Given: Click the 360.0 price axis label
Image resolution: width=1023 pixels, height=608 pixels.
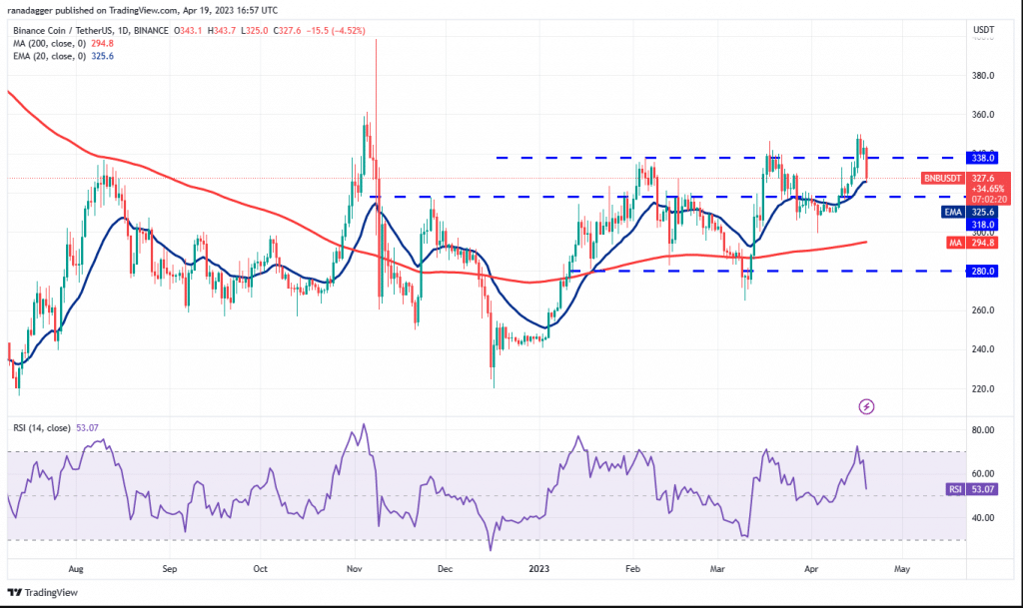Looking at the screenshot, I should (983, 115).
